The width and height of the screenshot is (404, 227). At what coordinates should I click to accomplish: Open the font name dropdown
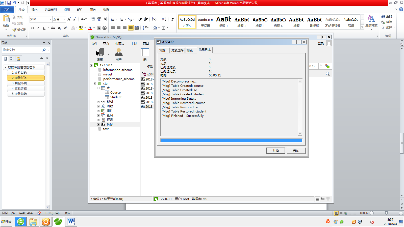click(x=50, y=19)
